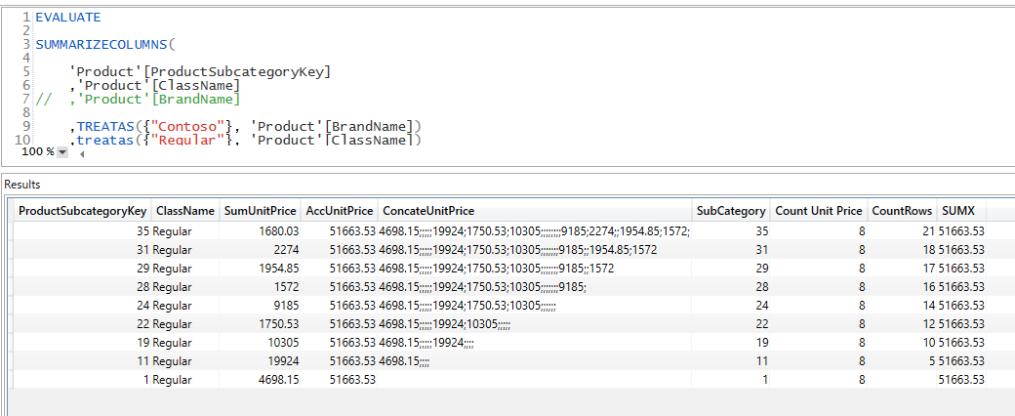
Task: Select SubCategory column cell 31
Action: coord(731,249)
